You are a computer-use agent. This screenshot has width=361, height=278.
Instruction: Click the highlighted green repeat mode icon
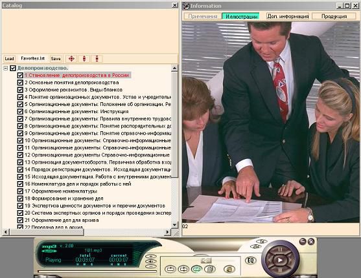pos(196,269)
